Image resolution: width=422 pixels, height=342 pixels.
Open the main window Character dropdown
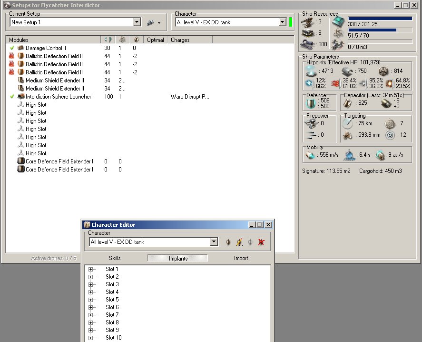click(x=282, y=22)
